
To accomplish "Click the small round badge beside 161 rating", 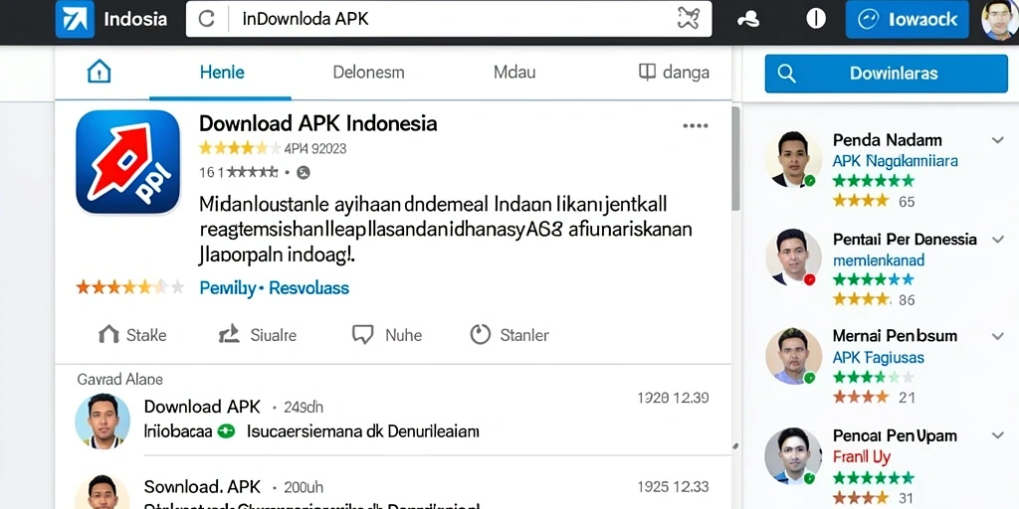I will point(303,173).
